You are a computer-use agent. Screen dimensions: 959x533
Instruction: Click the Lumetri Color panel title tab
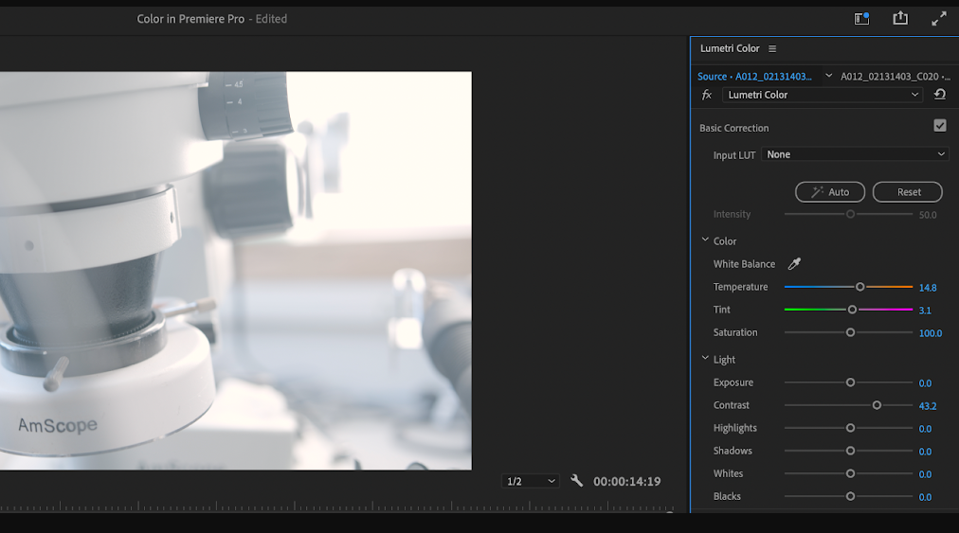click(x=730, y=48)
